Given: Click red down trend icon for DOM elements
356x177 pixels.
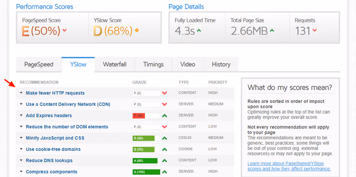Looking at the screenshot, I should (x=165, y=127).
